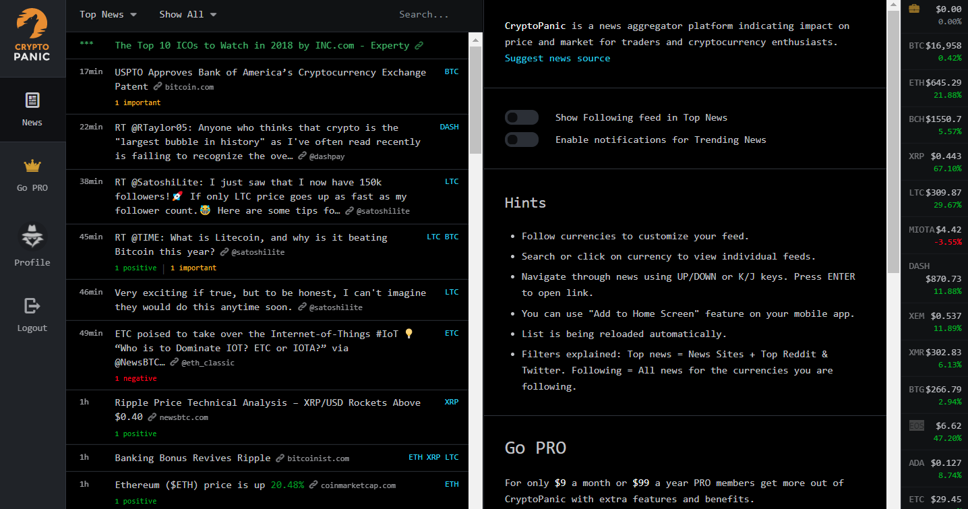Enable notifications for Trending News switch
This screenshot has height=509, width=968.
point(522,140)
